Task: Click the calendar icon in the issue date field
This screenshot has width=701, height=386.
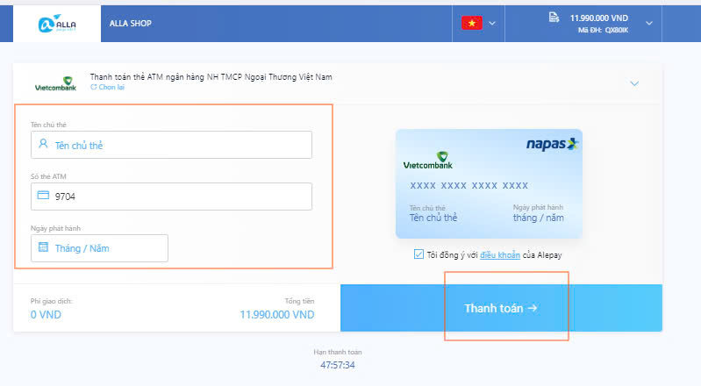Action: pos(43,247)
